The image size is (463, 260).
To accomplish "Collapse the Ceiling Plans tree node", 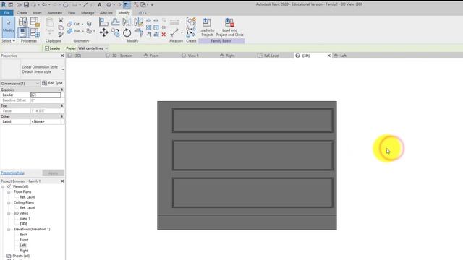I will [9, 202].
